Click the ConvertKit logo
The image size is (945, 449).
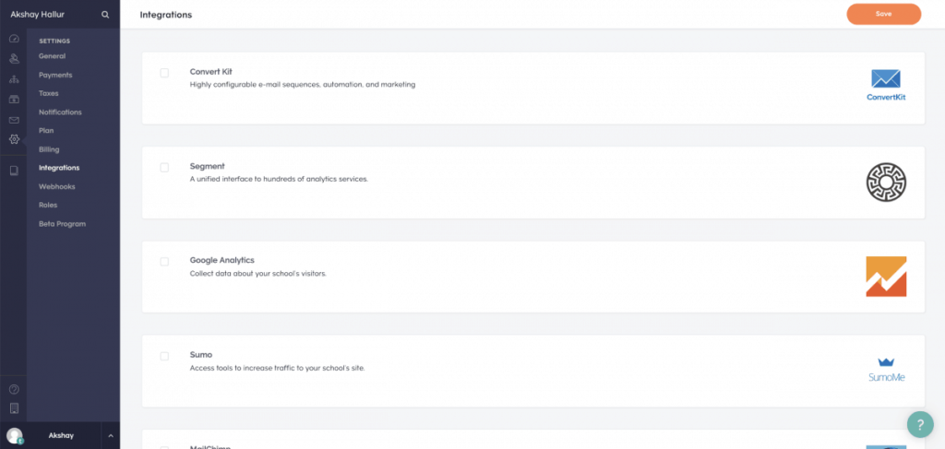[x=886, y=85]
